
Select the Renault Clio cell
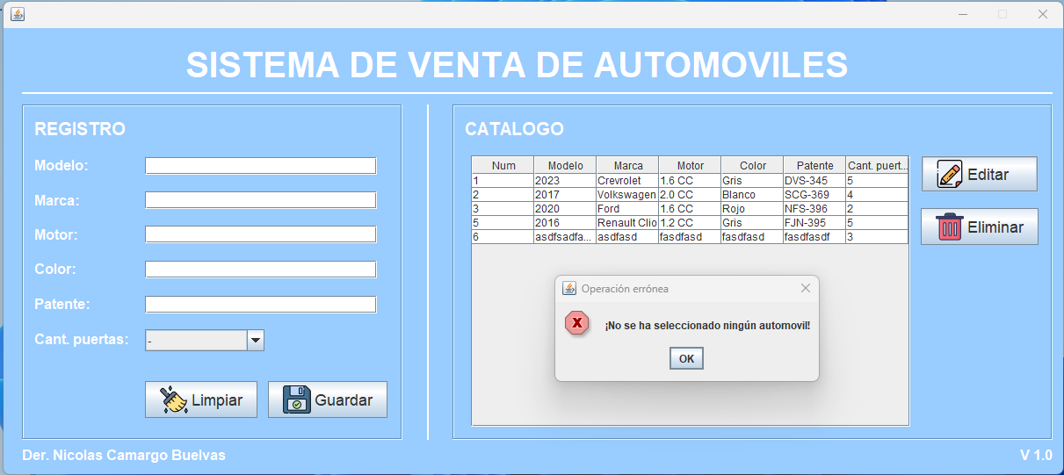point(628,223)
